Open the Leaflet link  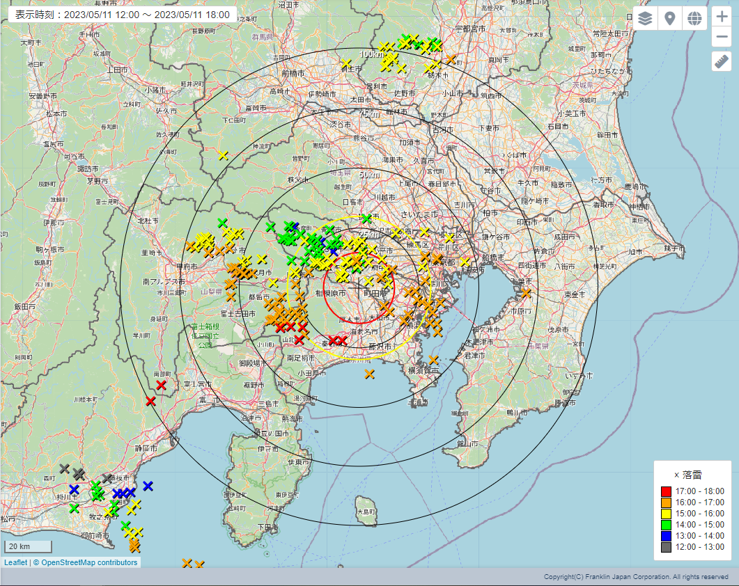[15, 562]
